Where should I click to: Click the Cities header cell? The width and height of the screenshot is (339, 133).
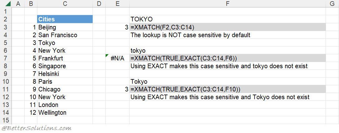click(65, 19)
